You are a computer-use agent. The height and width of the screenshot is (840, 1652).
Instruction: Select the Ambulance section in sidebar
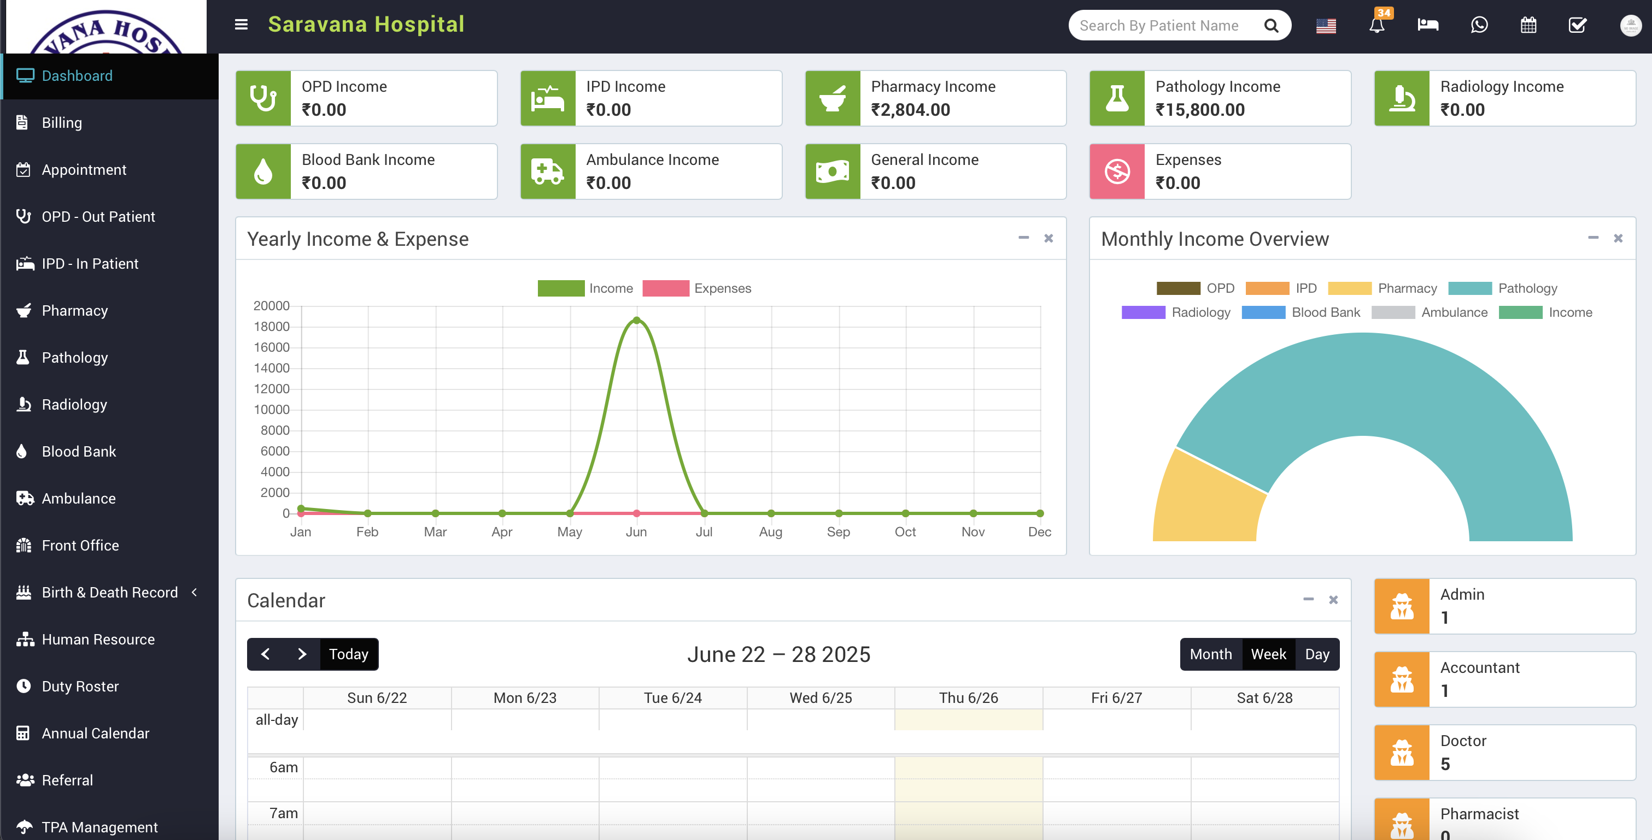pos(78,498)
